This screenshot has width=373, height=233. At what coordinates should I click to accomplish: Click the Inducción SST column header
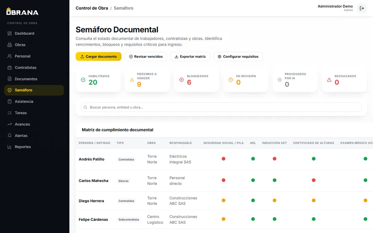[274, 143]
